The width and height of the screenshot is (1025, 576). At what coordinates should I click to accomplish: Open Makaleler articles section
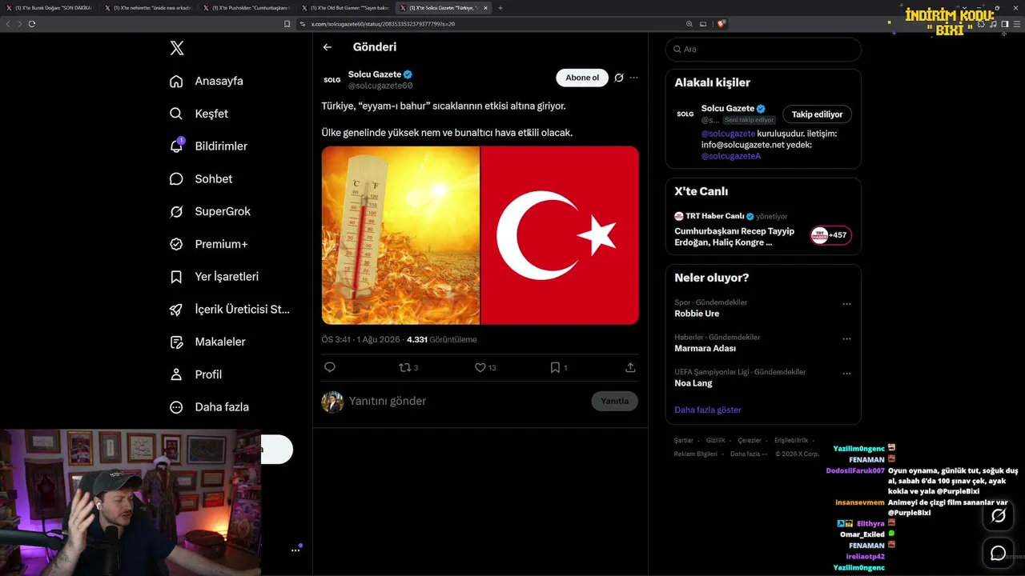pyautogui.click(x=207, y=342)
